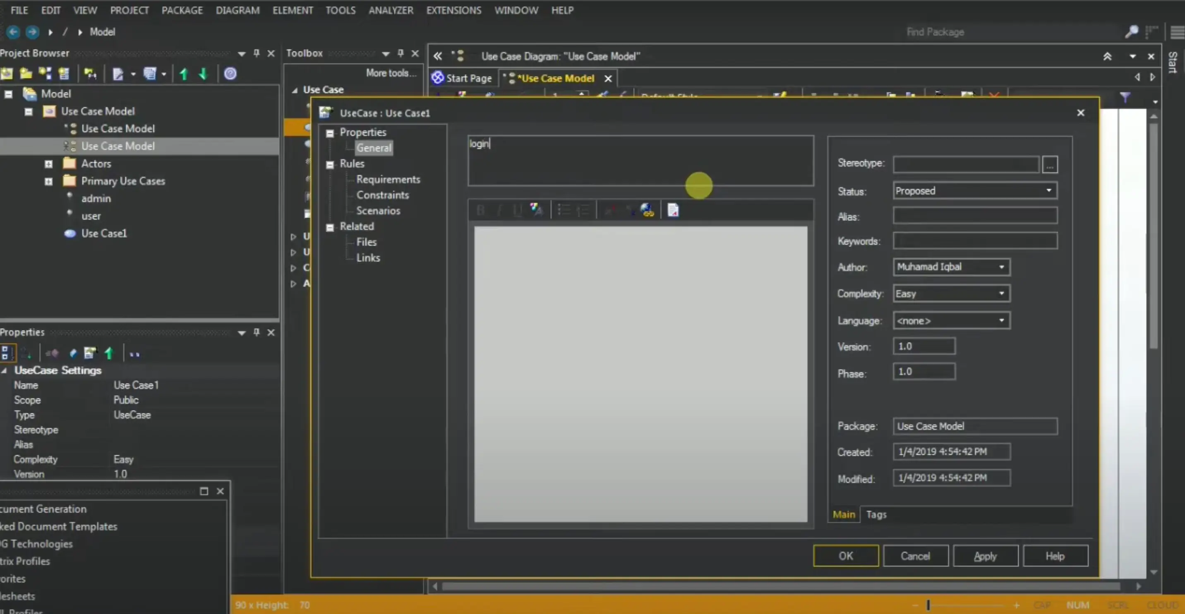Click the main menu hamburger icon
1185x614 pixels.
tap(1177, 32)
